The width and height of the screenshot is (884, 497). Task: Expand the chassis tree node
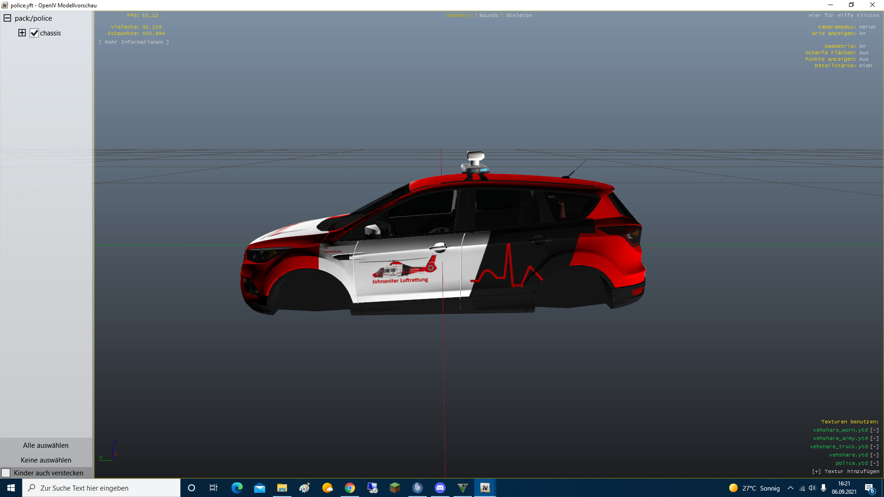[22, 33]
